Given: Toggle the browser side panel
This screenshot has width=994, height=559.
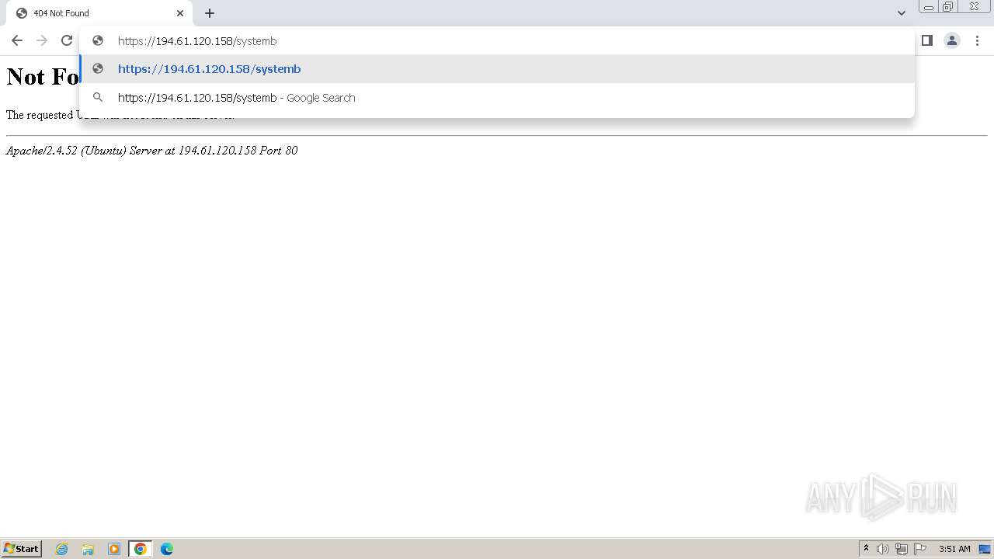Looking at the screenshot, I should (927, 40).
